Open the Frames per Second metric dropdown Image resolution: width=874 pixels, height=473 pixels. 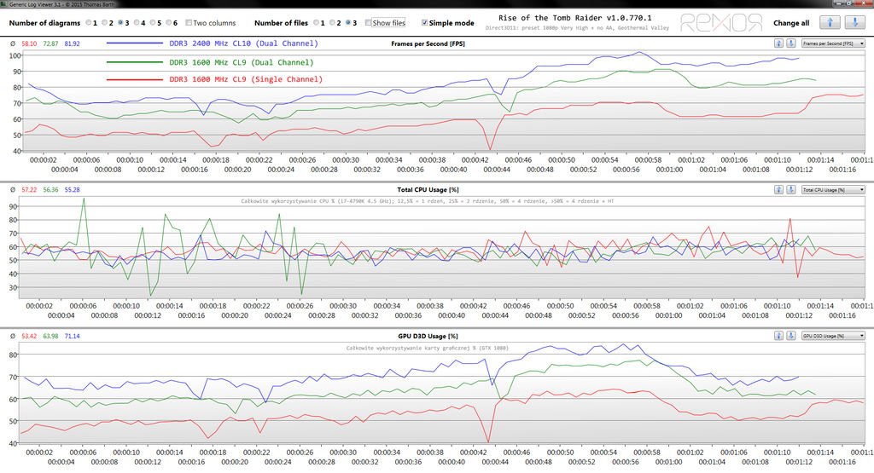(833, 43)
